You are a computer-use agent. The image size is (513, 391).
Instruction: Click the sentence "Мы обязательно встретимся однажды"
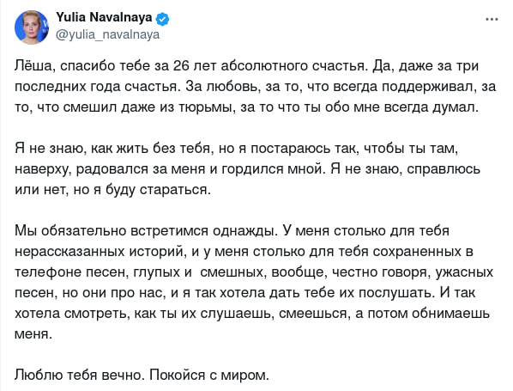click(146, 231)
